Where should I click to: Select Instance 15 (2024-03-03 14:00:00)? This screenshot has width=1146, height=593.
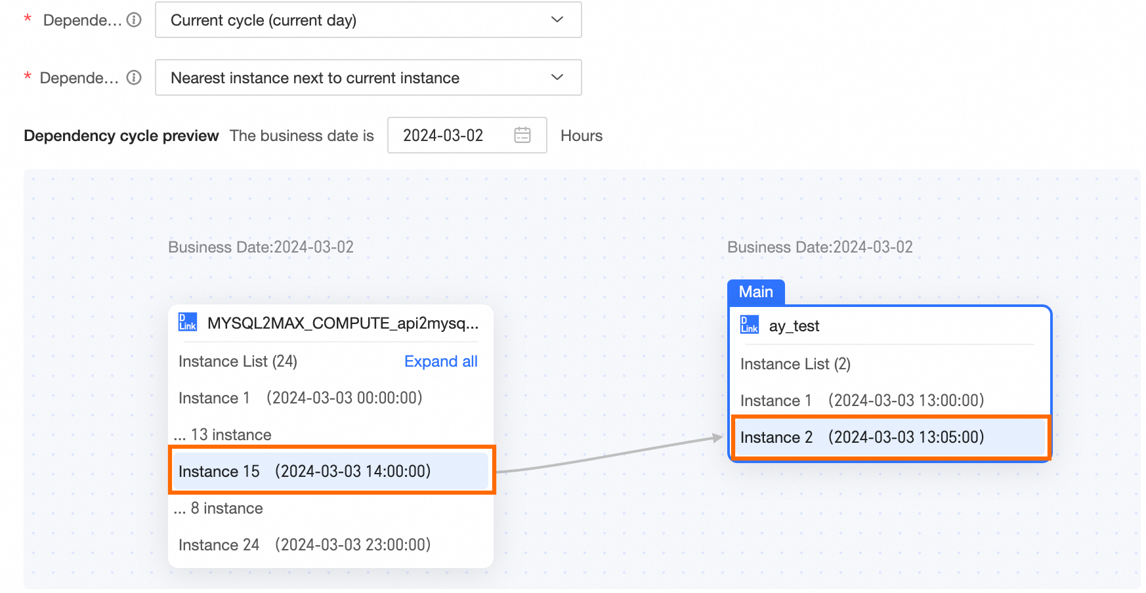click(331, 471)
